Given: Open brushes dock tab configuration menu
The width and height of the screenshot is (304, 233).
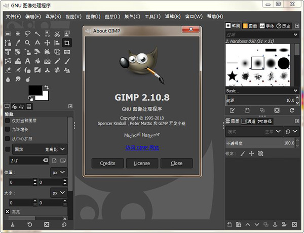Looking at the screenshot, I should [297, 26].
